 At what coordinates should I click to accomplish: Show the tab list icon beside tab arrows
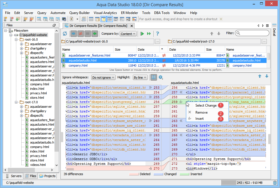[x=267, y=26]
